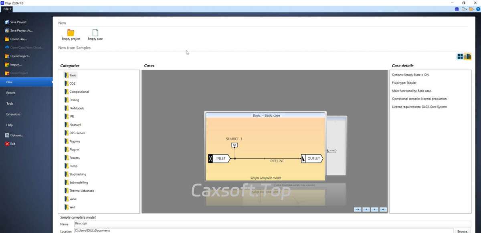The image size is (481, 233).
Task: Click the Name field containing Basic.opi
Action: [272, 224]
